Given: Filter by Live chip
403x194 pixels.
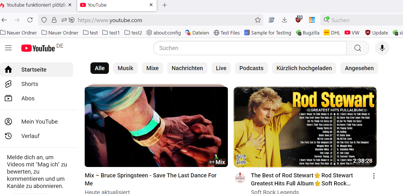Looking at the screenshot, I should coord(221,68).
